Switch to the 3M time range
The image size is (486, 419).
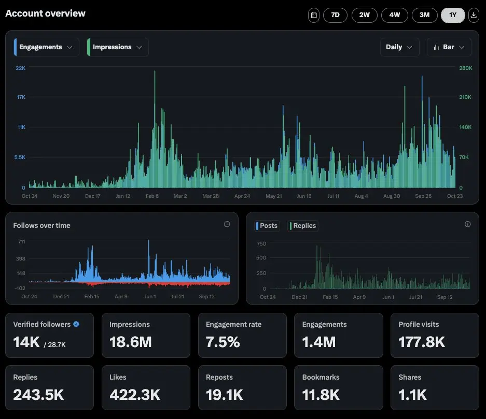424,15
